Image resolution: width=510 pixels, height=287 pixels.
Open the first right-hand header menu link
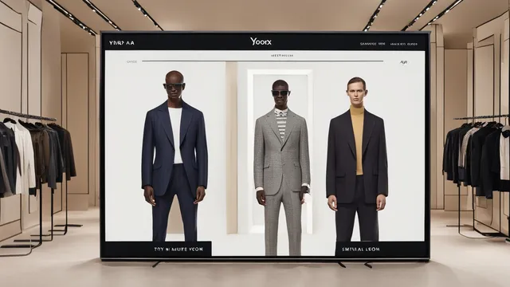click(x=372, y=44)
